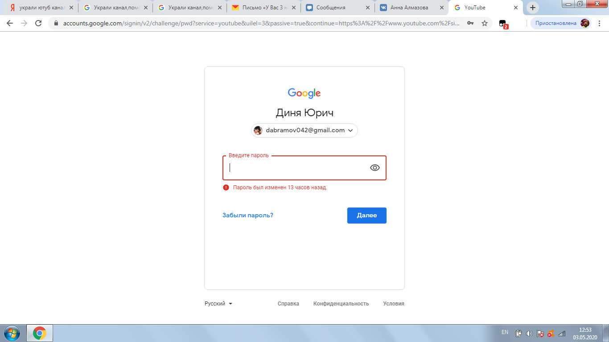The image size is (609, 342).
Task: Click the browser forward arrow
Action: [x=24, y=23]
